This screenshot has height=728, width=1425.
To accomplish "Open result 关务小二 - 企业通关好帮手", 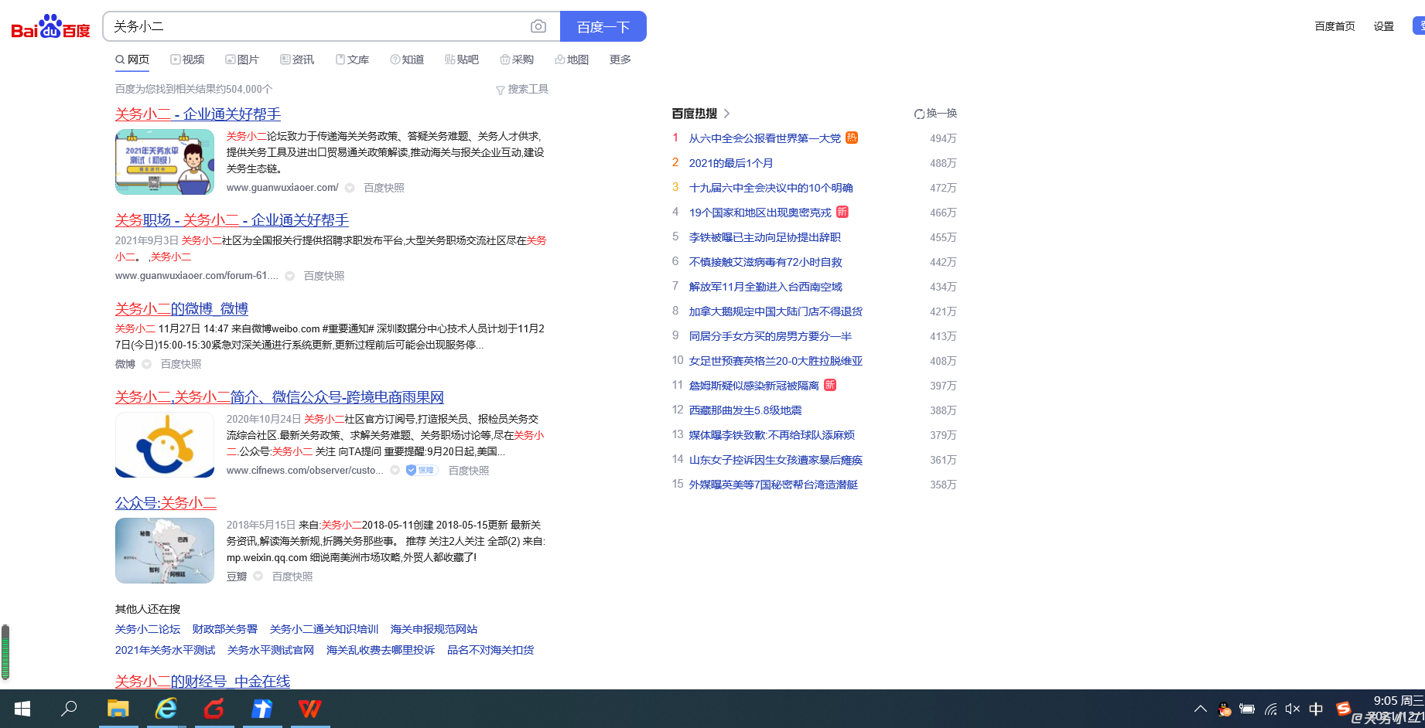I will (x=198, y=114).
